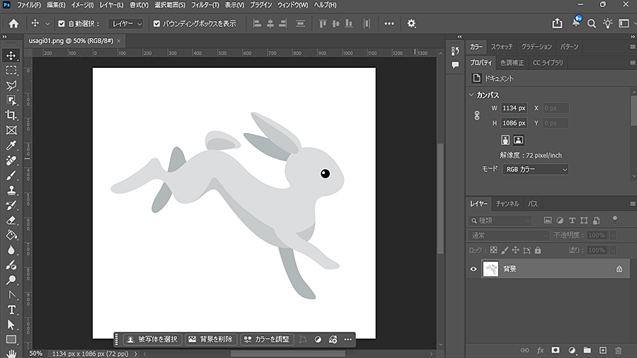Open the layer style fx menu
This screenshot has width=637, height=358.
coord(540,350)
